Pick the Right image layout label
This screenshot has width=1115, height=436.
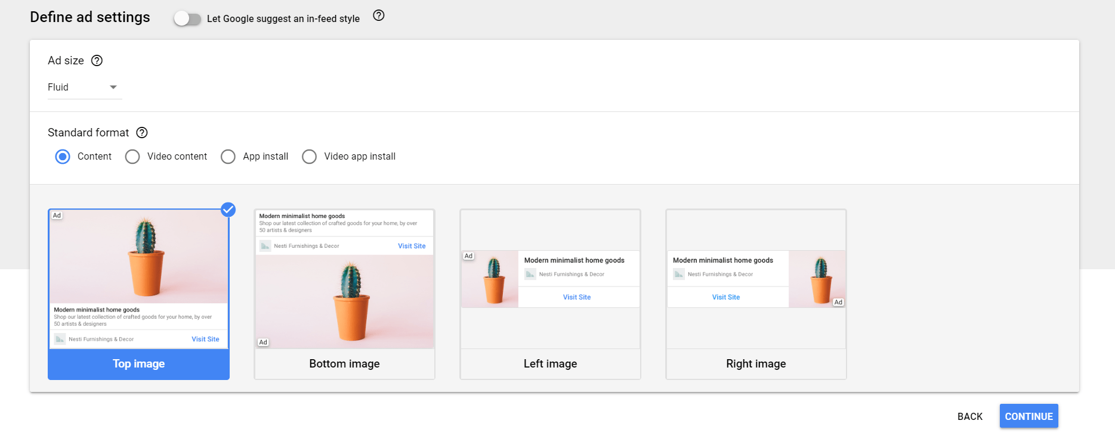(756, 364)
